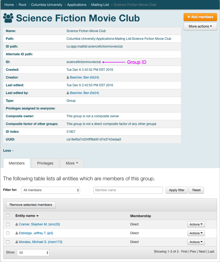This screenshot has width=220, height=262.
Task: Click Created value Tue Dec 6 2:42:52 PM
Action: pos(90,70)
